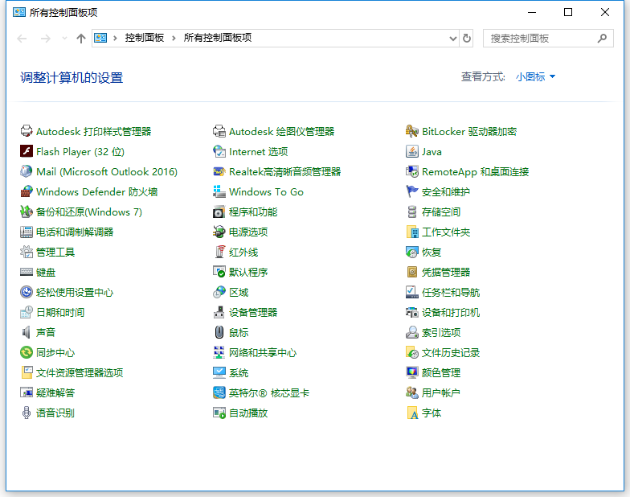Open the 网络和共享中心 icon
Image resolution: width=630 pixels, height=497 pixels.
[219, 352]
